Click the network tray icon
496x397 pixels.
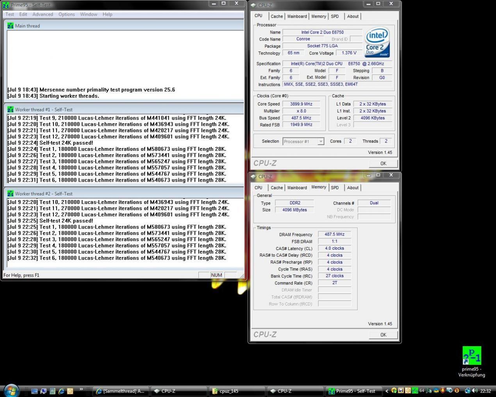(x=467, y=391)
